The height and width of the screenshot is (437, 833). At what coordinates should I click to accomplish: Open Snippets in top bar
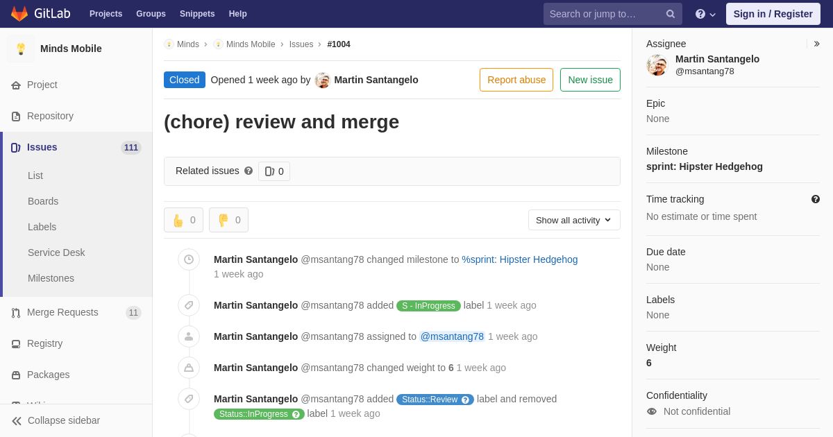click(x=197, y=14)
